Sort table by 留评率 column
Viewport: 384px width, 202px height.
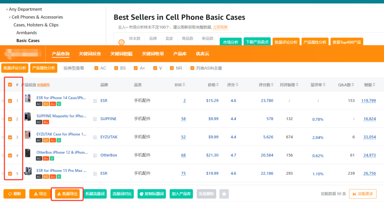pyautogui.click(x=318, y=85)
